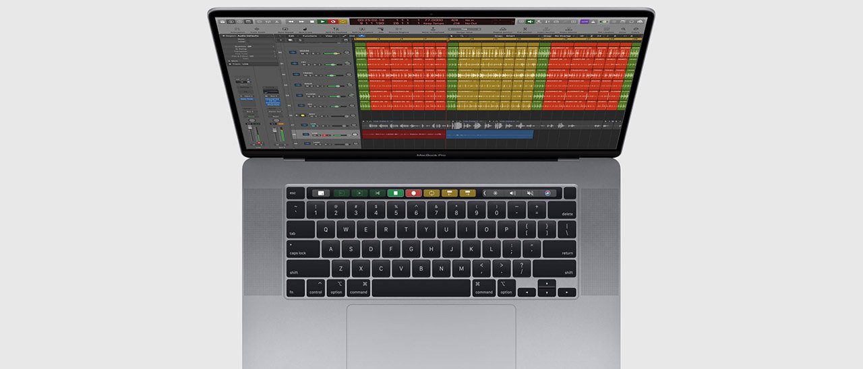Click the scissors Split by Playhead toolbar icon
Viewport: 863px width, 369px height.
click(x=336, y=29)
